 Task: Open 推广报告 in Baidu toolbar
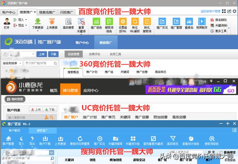pyautogui.click(x=96, y=22)
